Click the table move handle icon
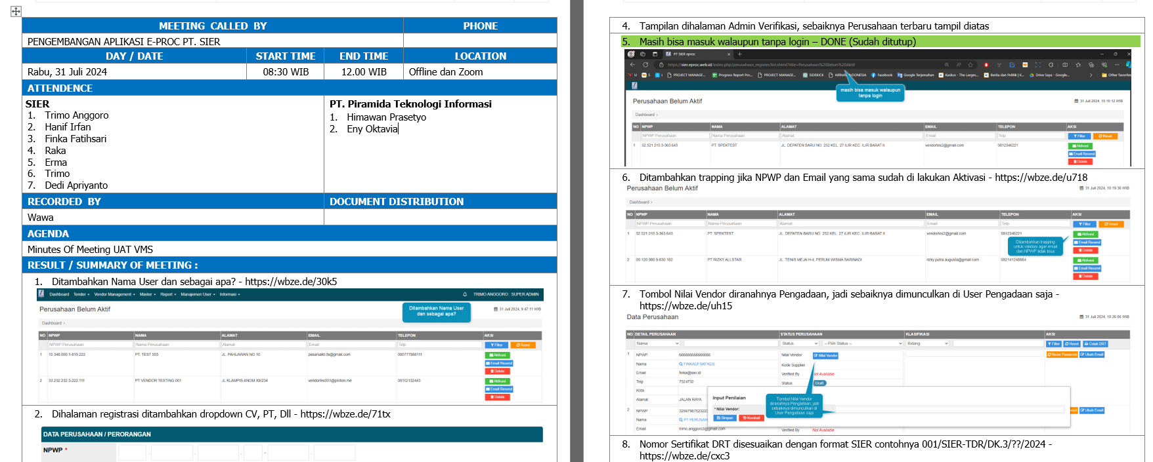 coord(16,11)
